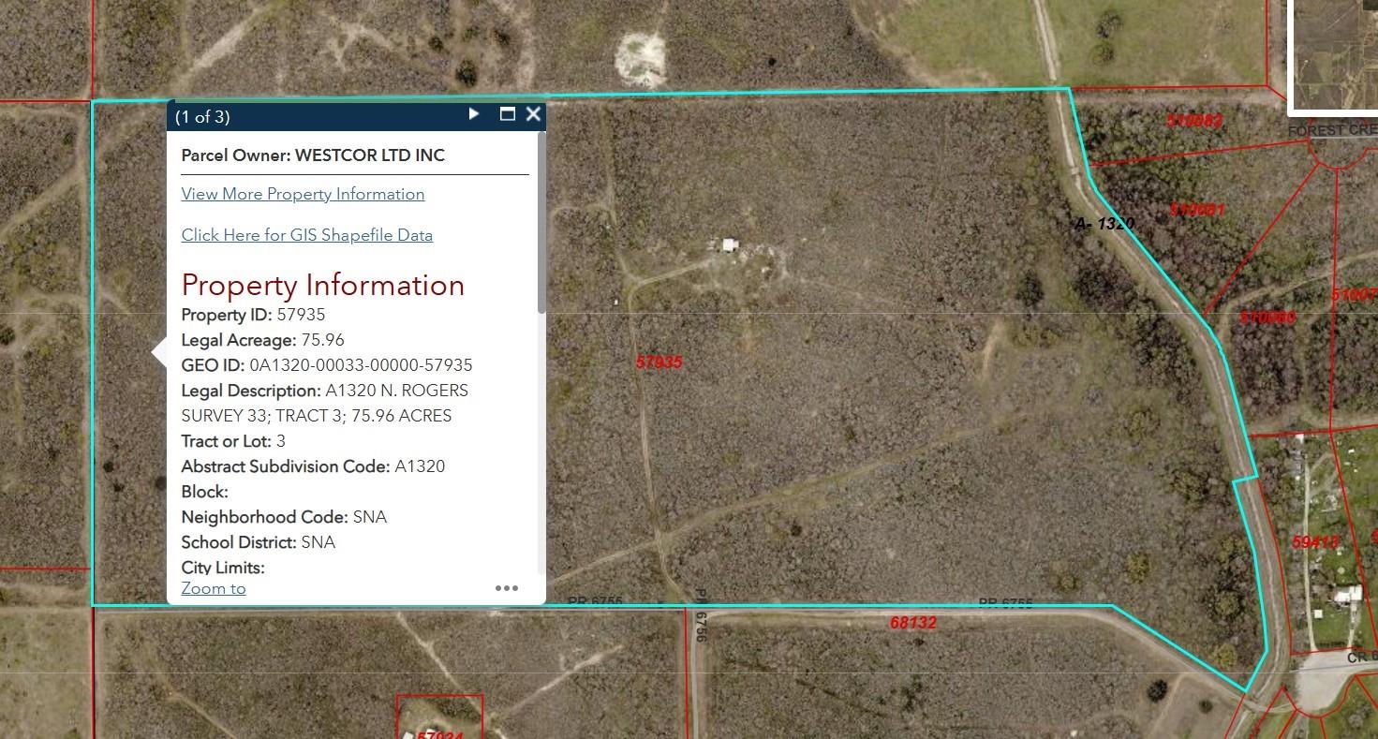This screenshot has height=739, width=1378.
Task: Click parcel 59413 label
Action: pyautogui.click(x=1315, y=542)
